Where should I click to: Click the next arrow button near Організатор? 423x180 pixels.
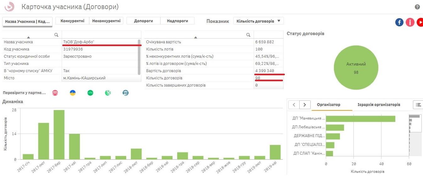pos(305,105)
